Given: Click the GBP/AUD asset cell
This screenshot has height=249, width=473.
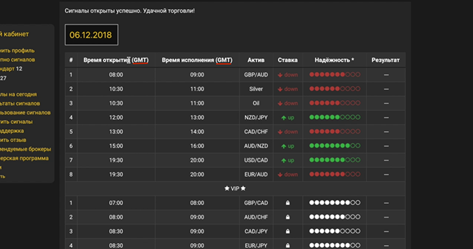Looking at the screenshot, I should click(256, 75).
